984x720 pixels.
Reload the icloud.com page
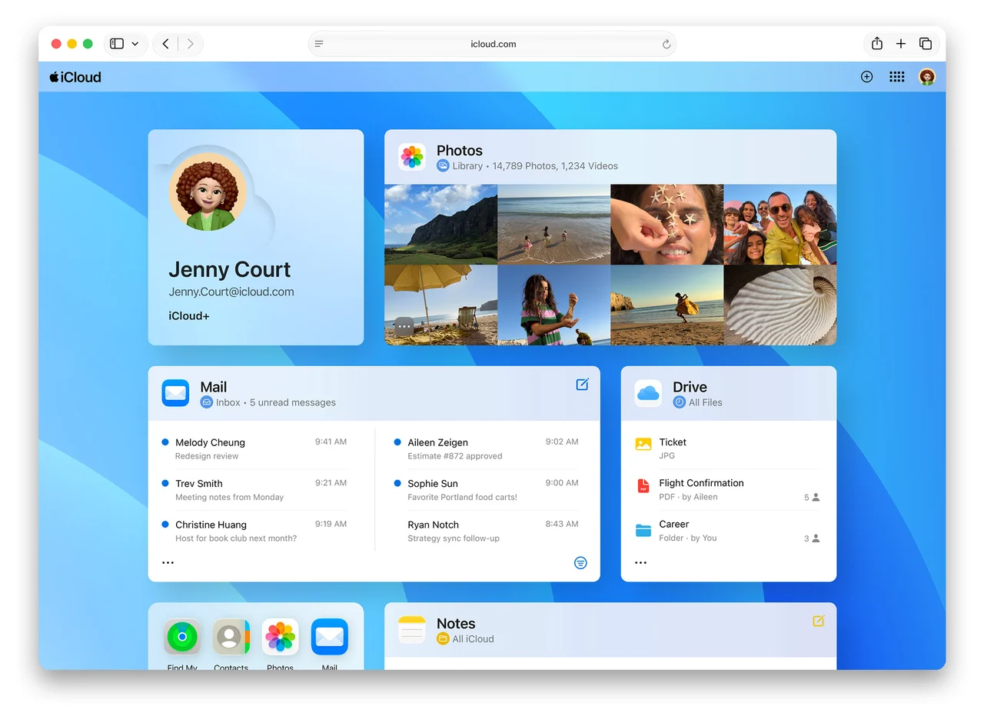coord(667,44)
